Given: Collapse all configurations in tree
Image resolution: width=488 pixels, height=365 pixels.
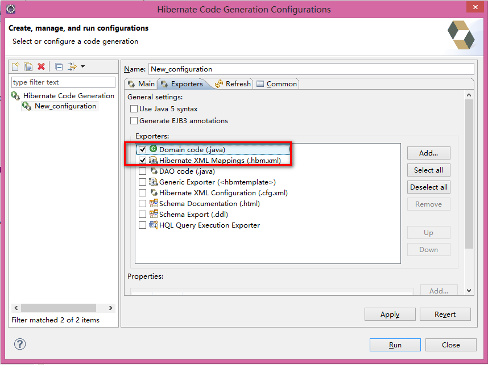Looking at the screenshot, I should (x=59, y=66).
